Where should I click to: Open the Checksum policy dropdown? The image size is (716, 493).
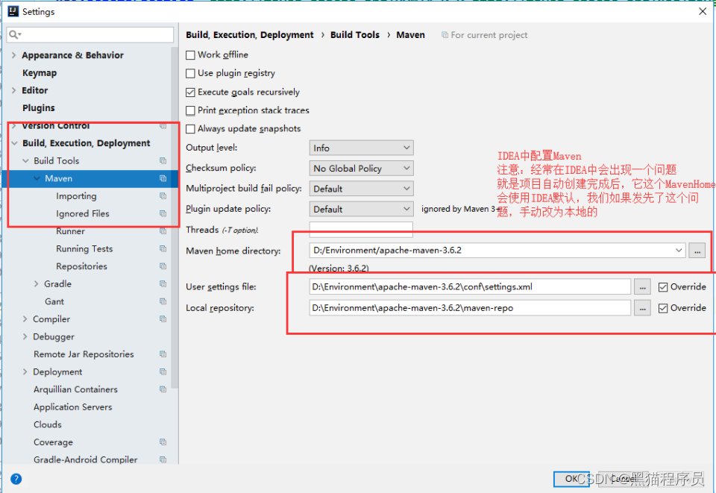click(x=361, y=169)
